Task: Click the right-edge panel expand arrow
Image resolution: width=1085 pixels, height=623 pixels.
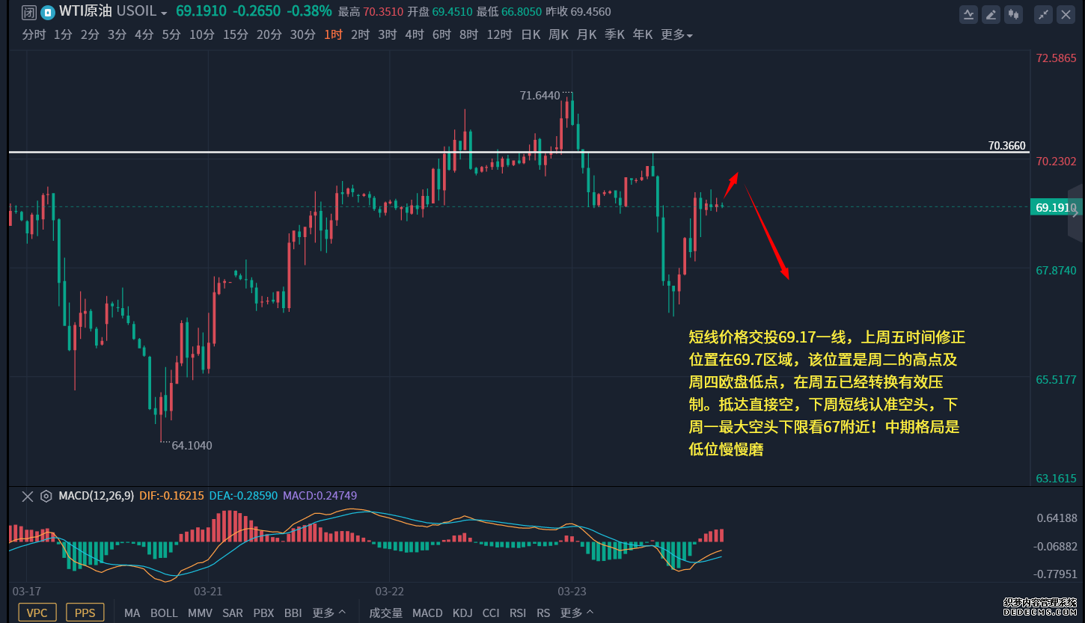Action: point(1075,212)
